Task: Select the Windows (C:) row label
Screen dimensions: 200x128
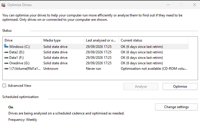Action: pyautogui.click(x=19, y=47)
